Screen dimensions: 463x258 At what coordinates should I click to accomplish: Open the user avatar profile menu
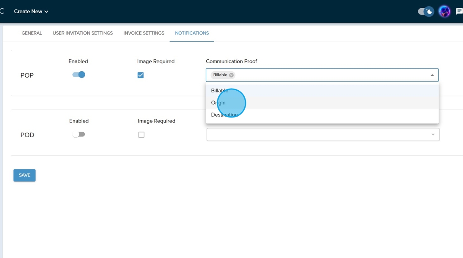[x=444, y=12]
